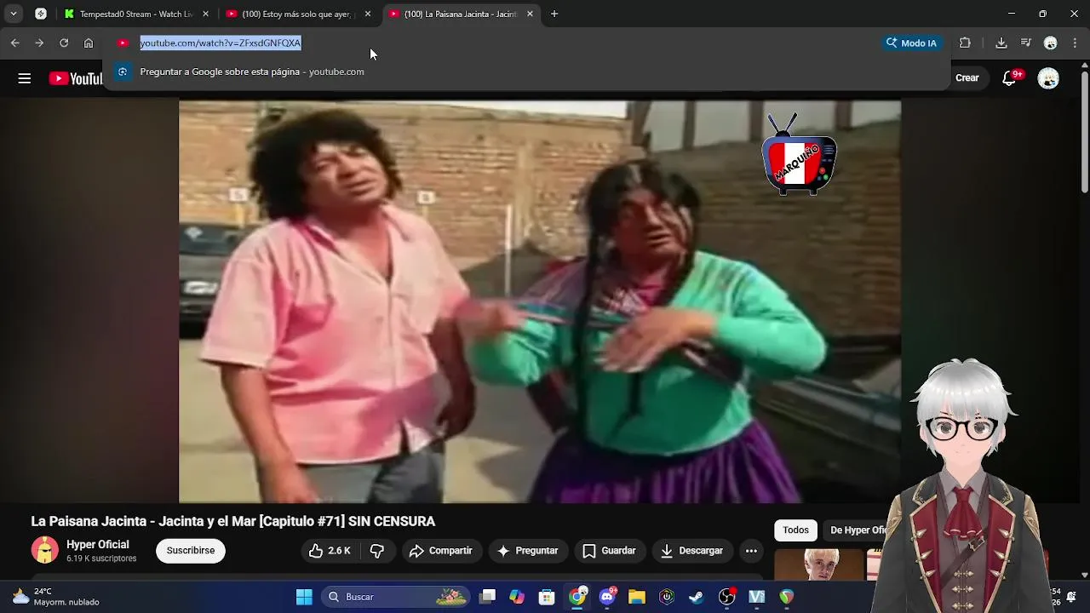Viewport: 1090px width, 613px height.
Task: Close the La Paisana Jacinta tab
Action: point(530,14)
